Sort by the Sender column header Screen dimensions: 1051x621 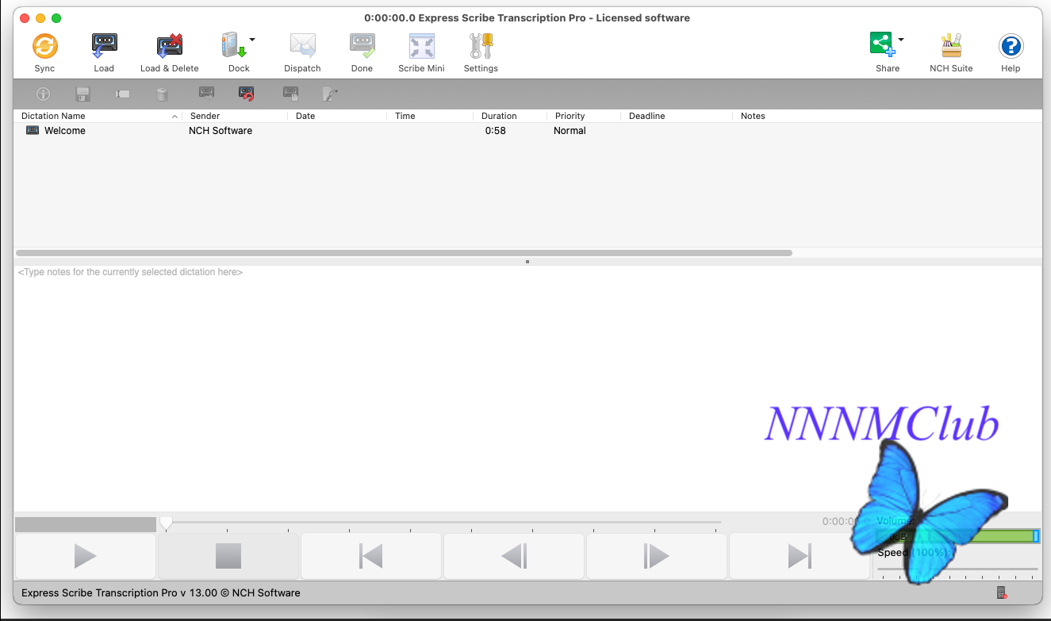(x=205, y=116)
